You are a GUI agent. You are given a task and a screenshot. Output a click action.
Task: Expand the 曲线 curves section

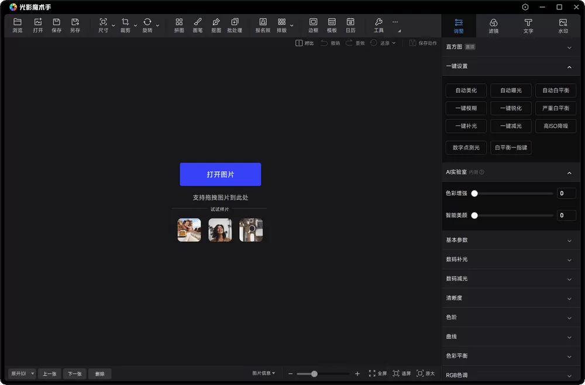click(510, 337)
